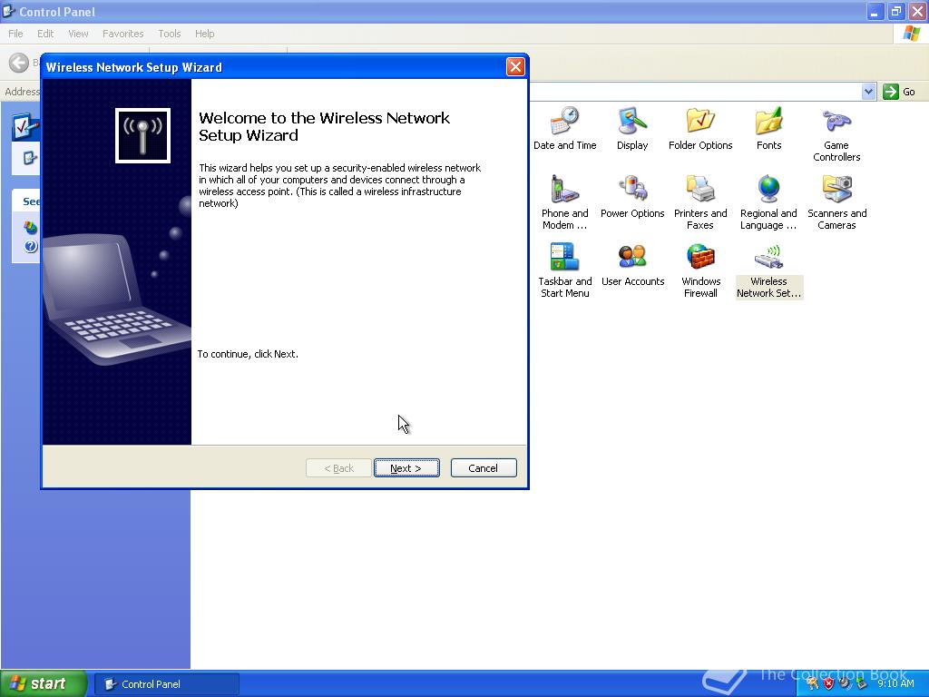Minimize the Control Panel window
This screenshot has width=929, height=697.
click(x=875, y=11)
